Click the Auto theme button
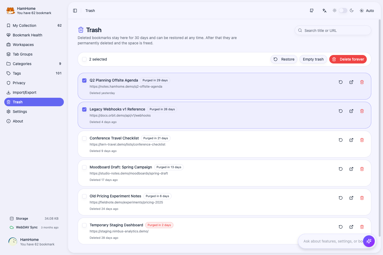Viewport: 383px width, 255px height. (367, 11)
